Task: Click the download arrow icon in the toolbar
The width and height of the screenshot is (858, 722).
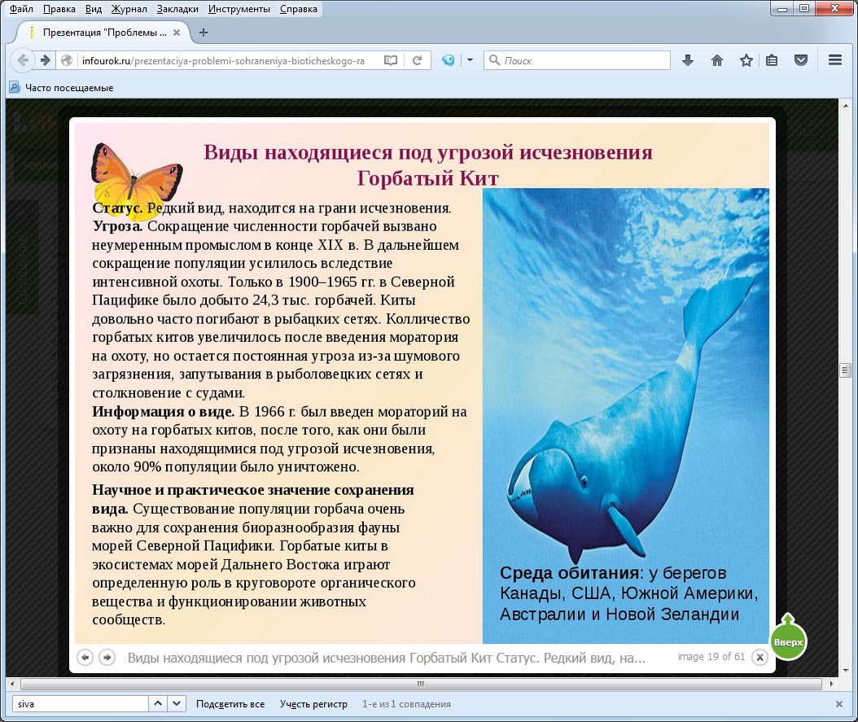Action: tap(688, 60)
